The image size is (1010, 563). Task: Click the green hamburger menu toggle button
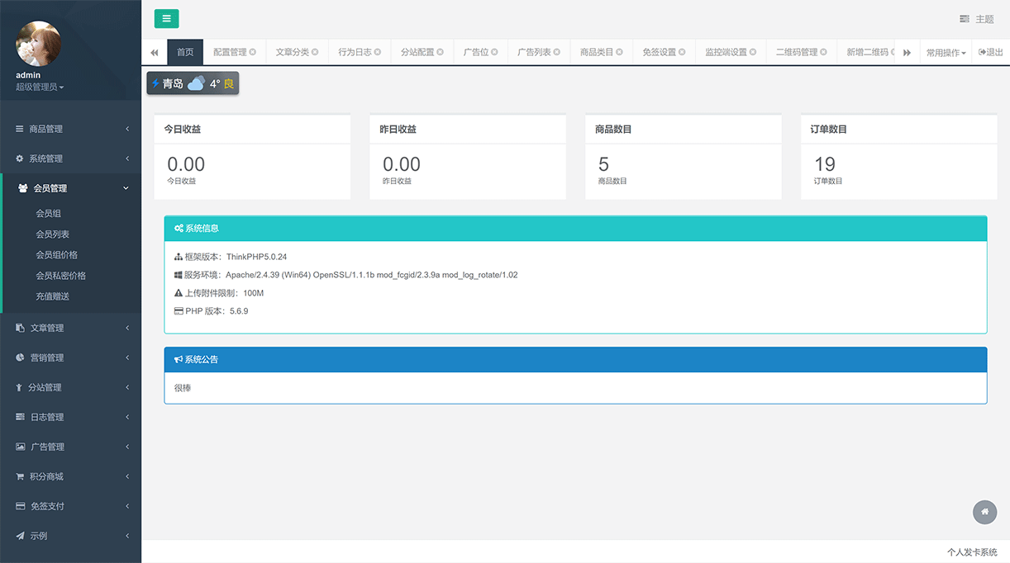pyautogui.click(x=166, y=18)
